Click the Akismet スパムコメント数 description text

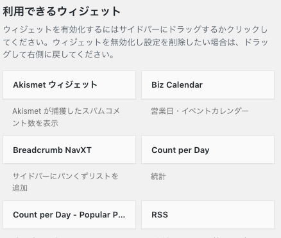[x=66, y=117]
